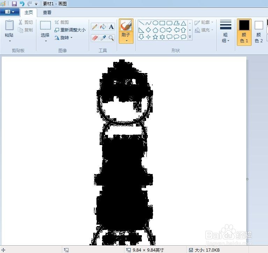The height and width of the screenshot is (253, 268).
Task: Select the Magnifier tool
Action: [x=111, y=38]
